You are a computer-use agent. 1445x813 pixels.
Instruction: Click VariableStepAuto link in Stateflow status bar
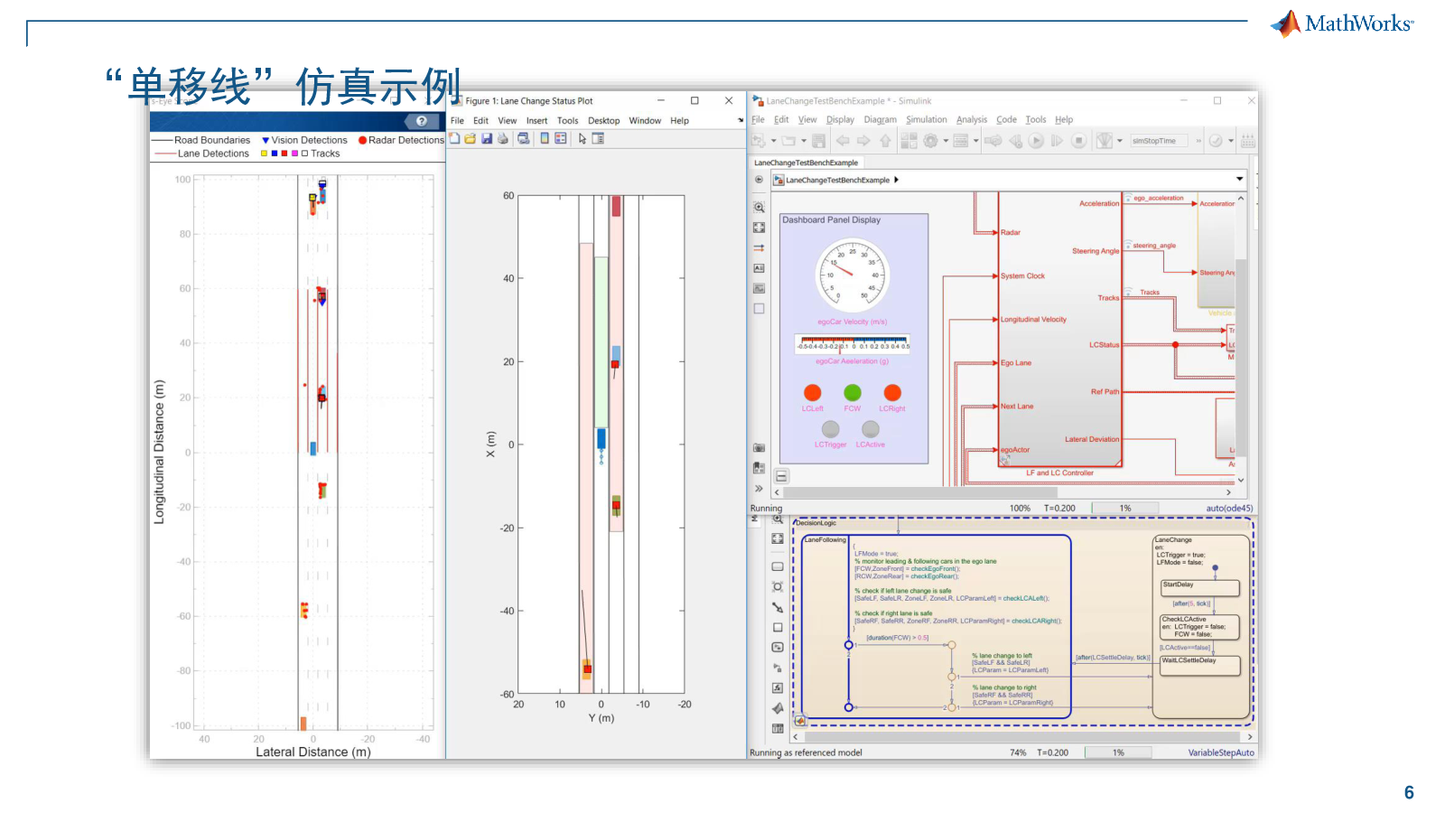point(1221,752)
